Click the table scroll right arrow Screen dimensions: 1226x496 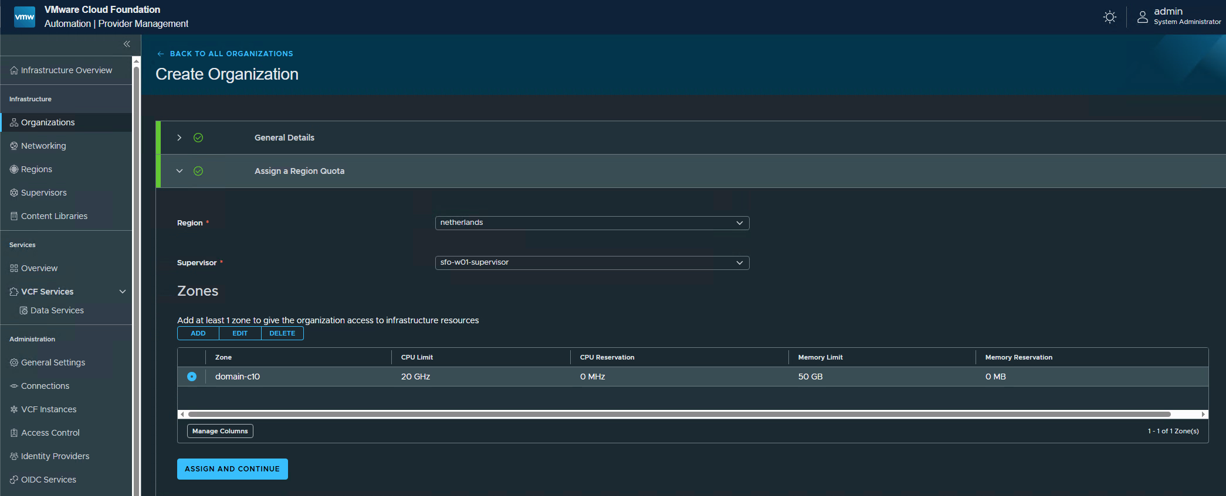pos(1204,414)
